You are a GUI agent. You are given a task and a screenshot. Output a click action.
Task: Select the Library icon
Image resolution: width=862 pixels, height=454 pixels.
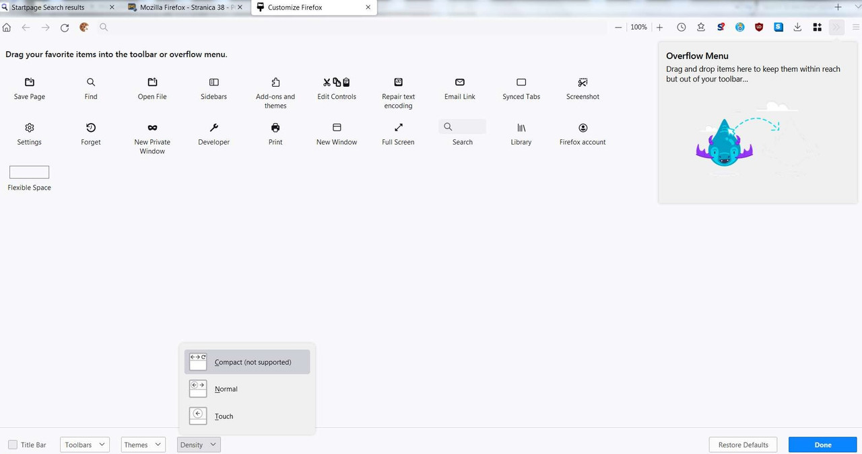click(521, 127)
